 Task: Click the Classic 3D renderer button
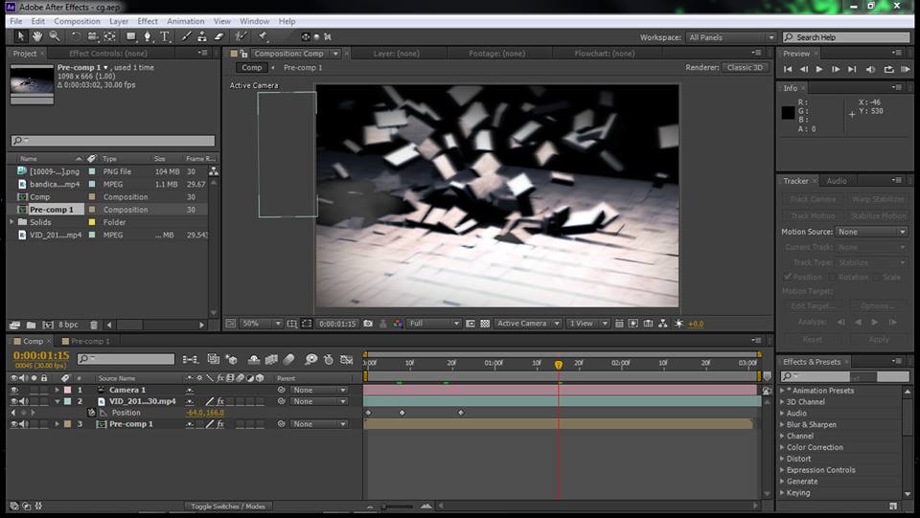745,67
